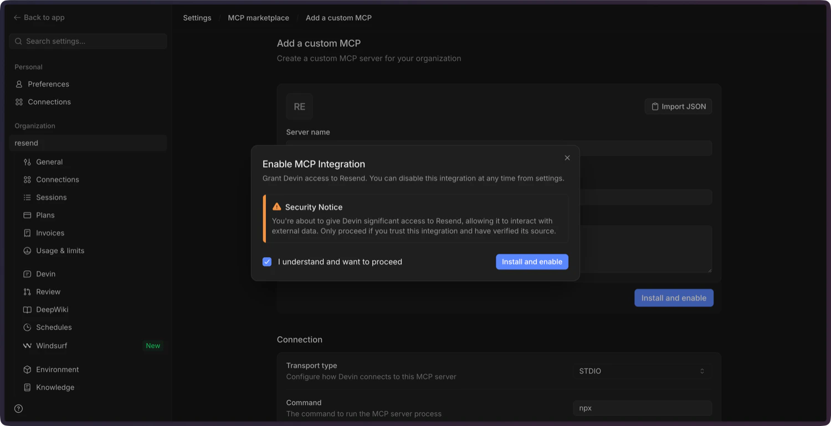Click the Personal Connections grid icon
831x426 pixels.
pos(19,102)
